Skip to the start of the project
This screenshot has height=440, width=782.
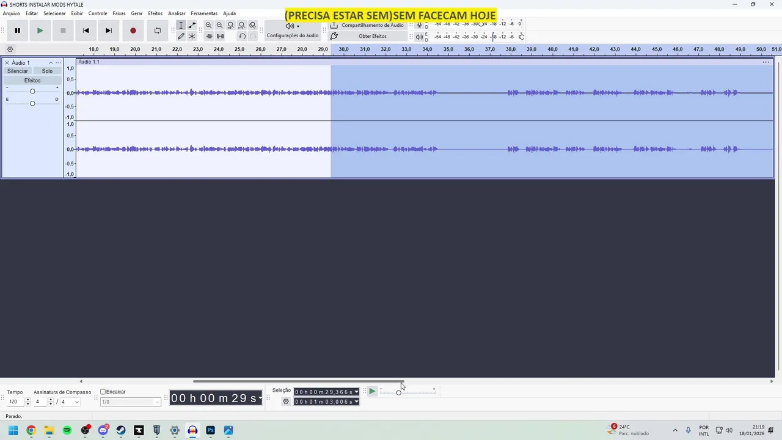(86, 31)
